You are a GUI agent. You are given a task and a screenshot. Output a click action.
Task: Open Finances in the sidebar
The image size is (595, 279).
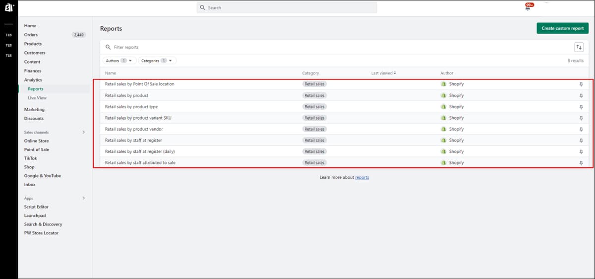pos(33,71)
